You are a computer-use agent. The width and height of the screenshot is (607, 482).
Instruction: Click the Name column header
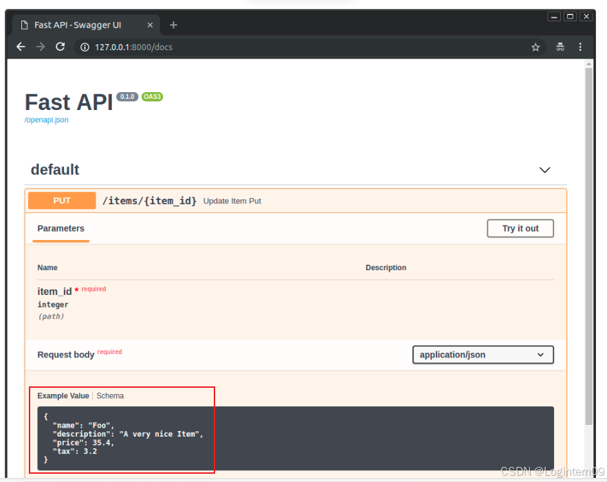(x=47, y=267)
